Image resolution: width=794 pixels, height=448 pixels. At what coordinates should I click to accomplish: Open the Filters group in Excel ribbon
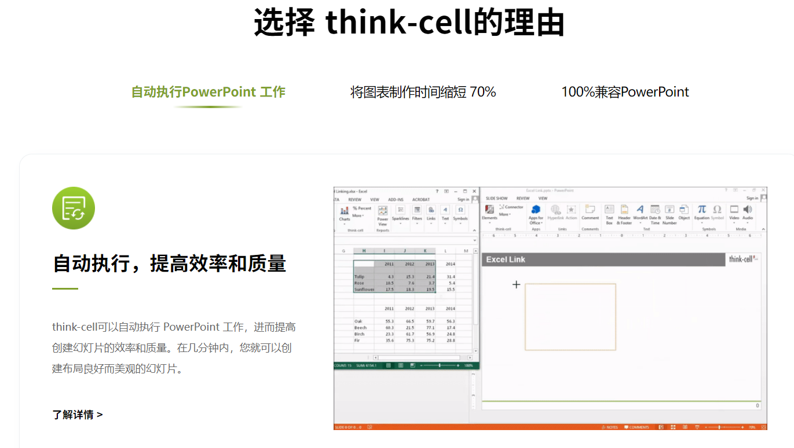click(417, 214)
